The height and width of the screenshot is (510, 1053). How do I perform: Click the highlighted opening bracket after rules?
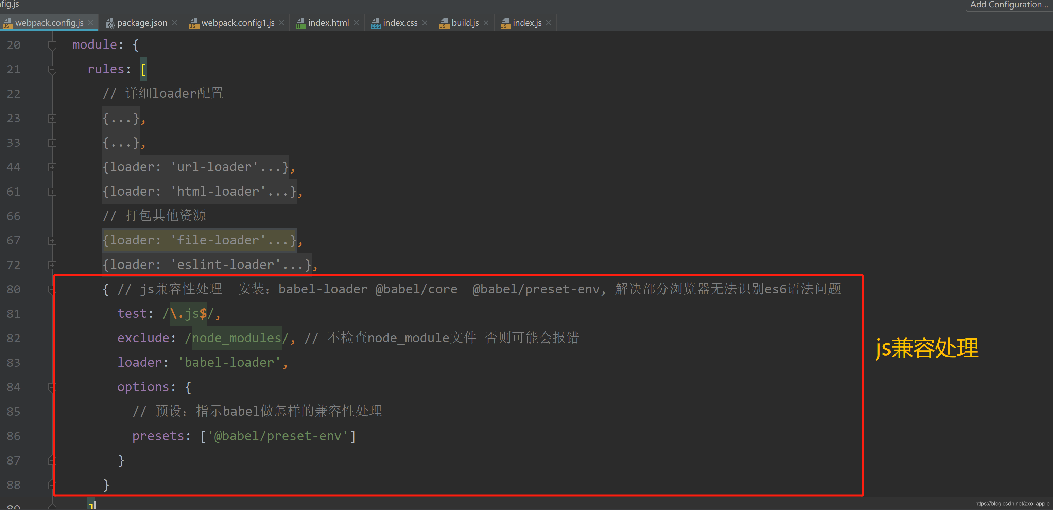click(143, 69)
